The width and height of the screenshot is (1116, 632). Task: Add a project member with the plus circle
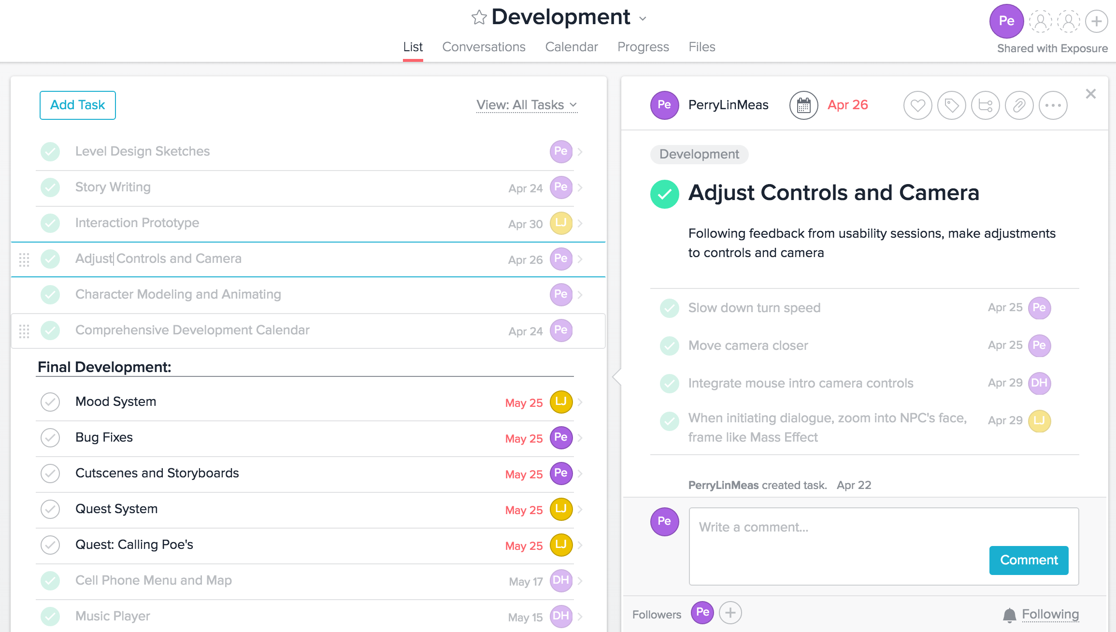[1096, 21]
